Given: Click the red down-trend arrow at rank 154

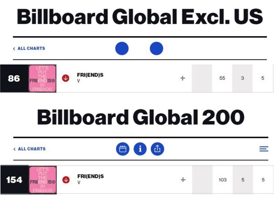Looking at the screenshot, I should (x=65, y=180).
